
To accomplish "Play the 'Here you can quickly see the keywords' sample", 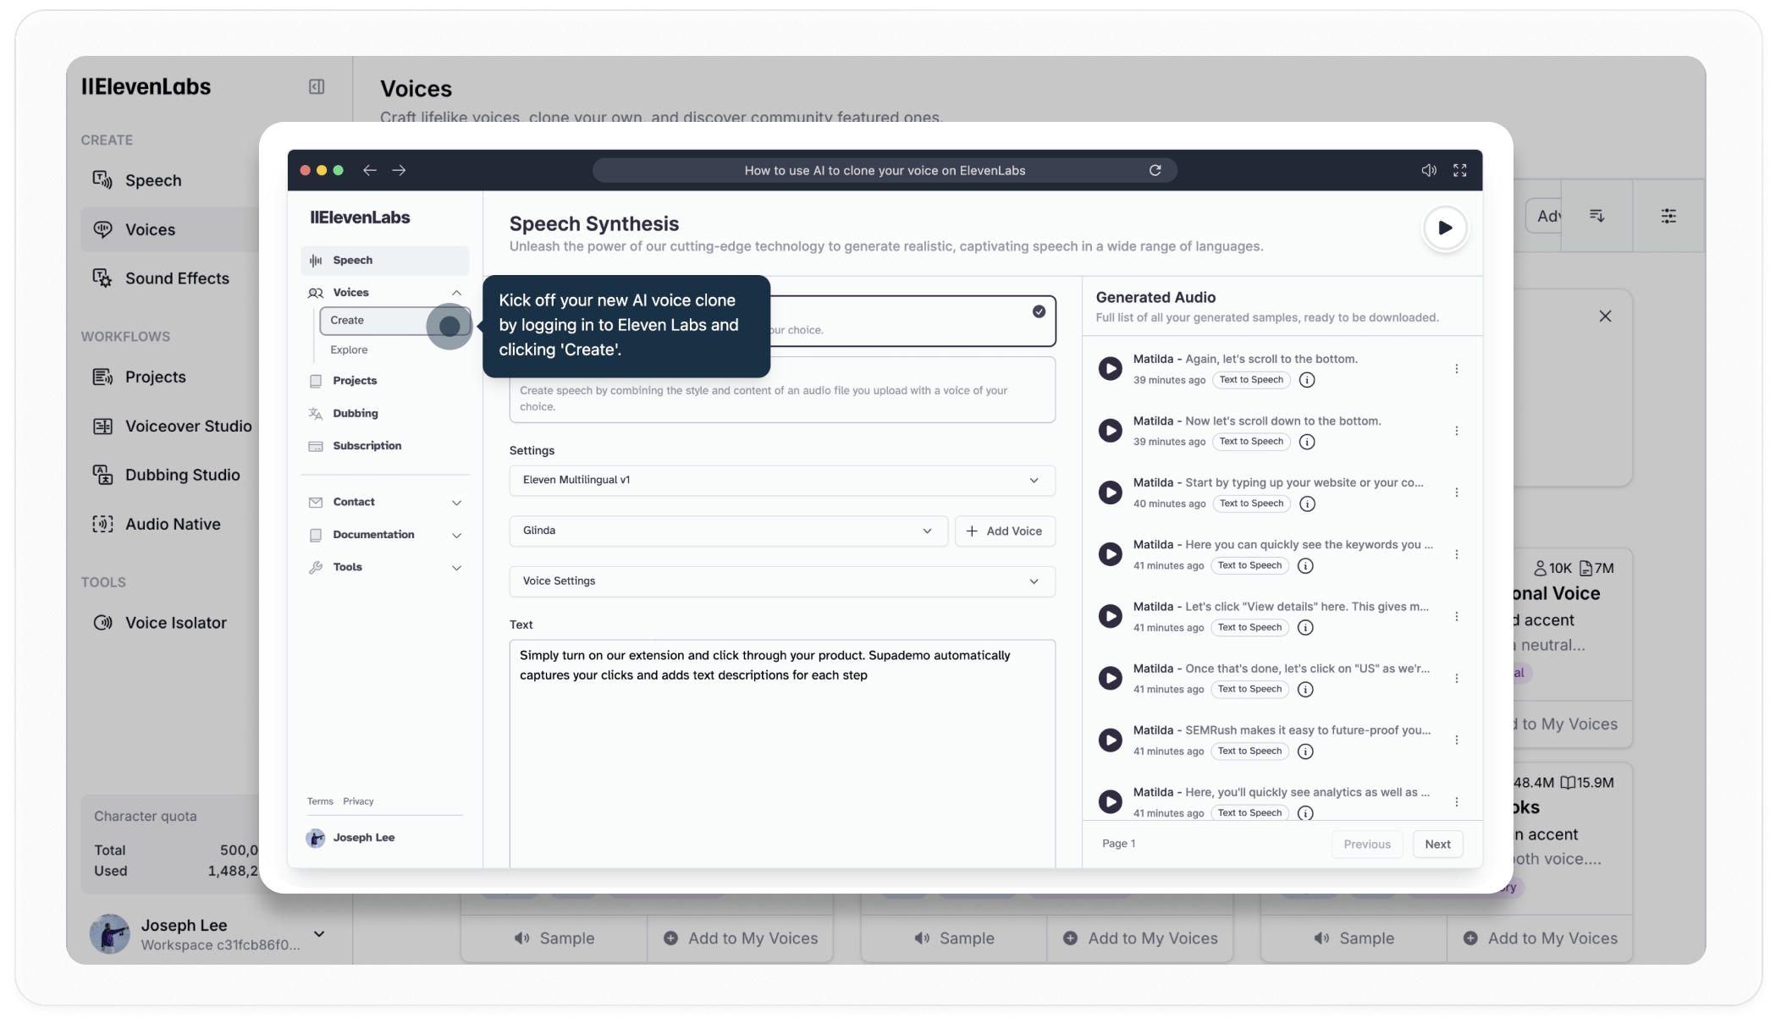I will click(x=1110, y=553).
